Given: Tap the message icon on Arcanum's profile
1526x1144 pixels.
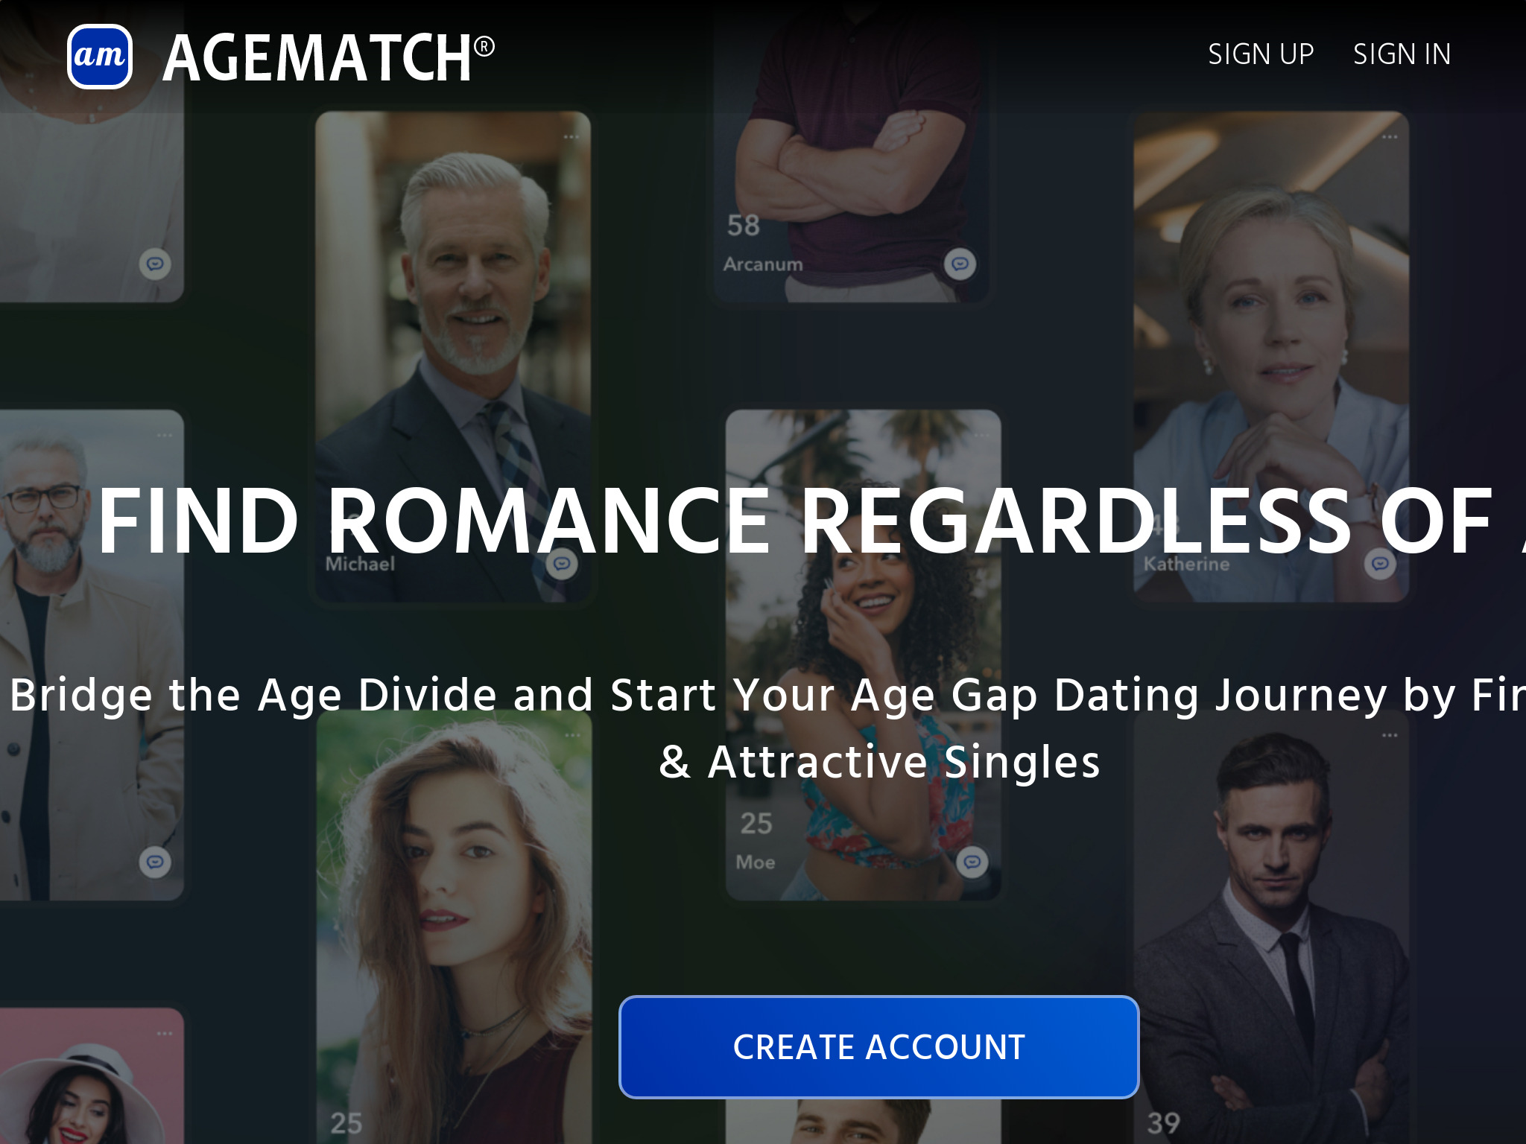Looking at the screenshot, I should click(960, 264).
